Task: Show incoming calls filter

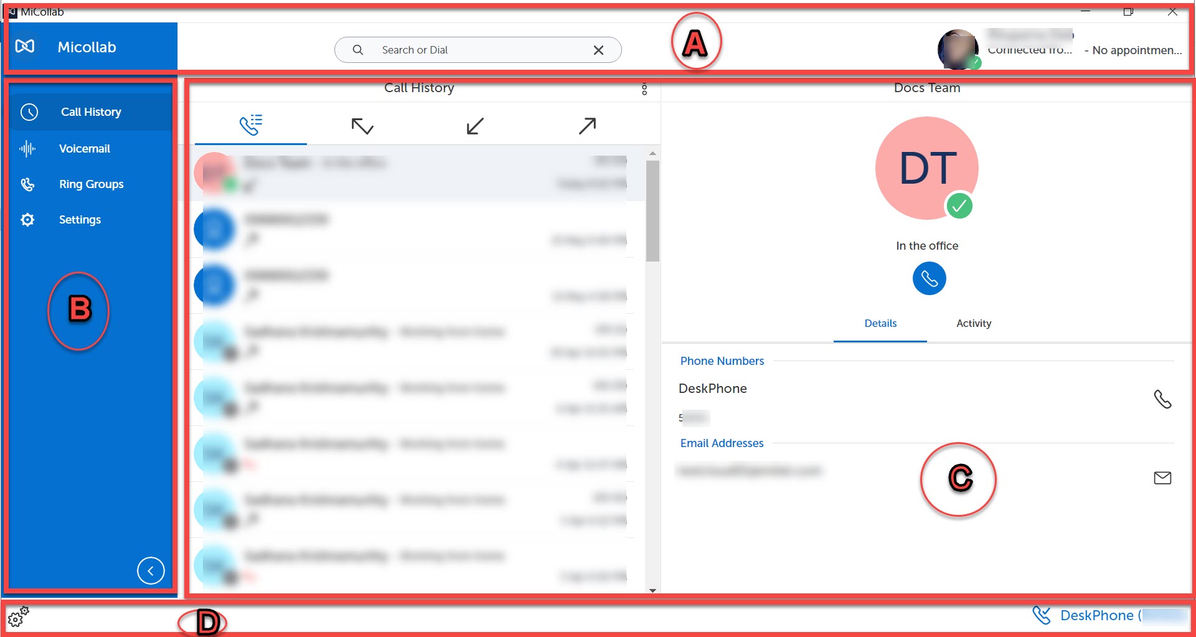Action: [474, 126]
